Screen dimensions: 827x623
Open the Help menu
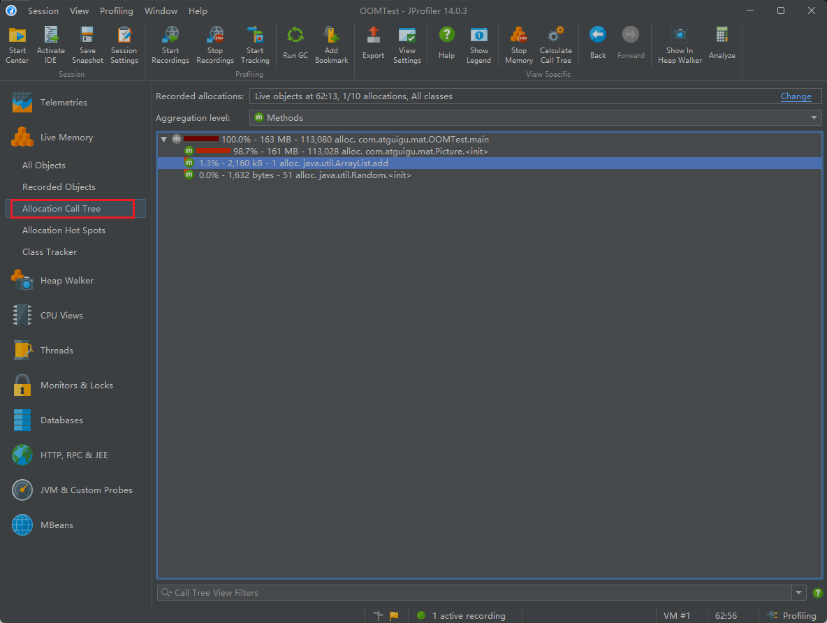(x=198, y=10)
